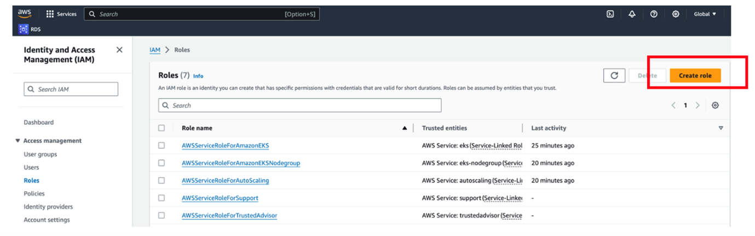The width and height of the screenshot is (755, 236).
Task: Go to next page of roles
Action: (698, 105)
